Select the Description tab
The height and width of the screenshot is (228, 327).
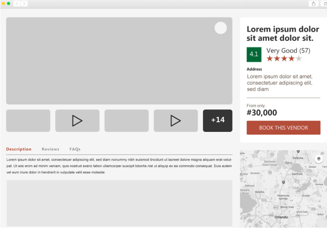[19, 149]
